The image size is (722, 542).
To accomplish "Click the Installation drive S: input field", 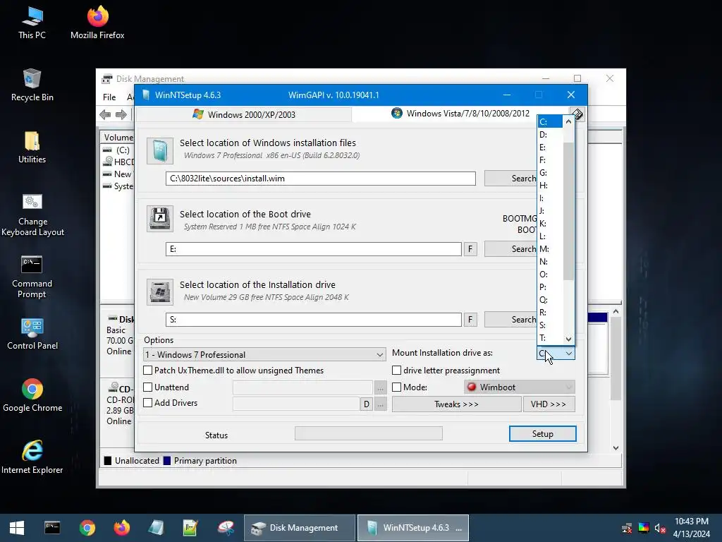I will pos(314,320).
